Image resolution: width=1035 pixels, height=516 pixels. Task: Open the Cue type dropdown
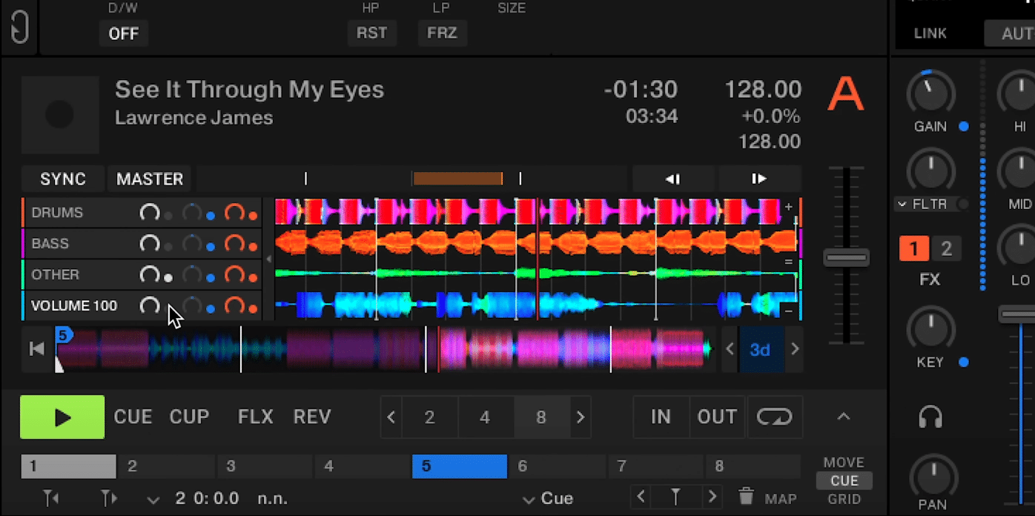(549, 498)
